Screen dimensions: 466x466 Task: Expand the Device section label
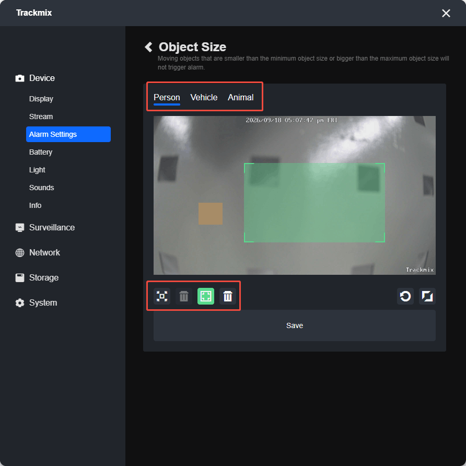[42, 78]
